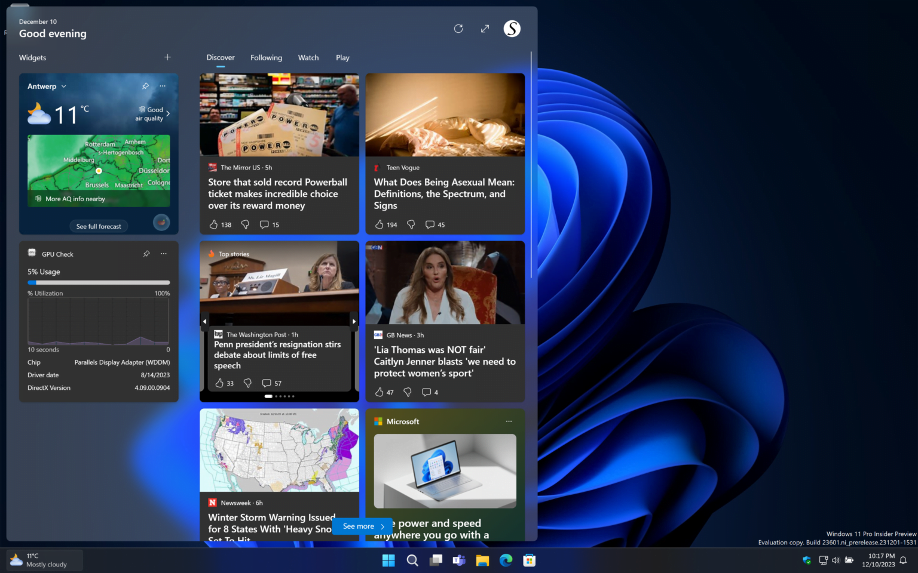This screenshot has width=918, height=573.
Task: Launch Microsoft Edge from the taskbar
Action: [x=506, y=560]
